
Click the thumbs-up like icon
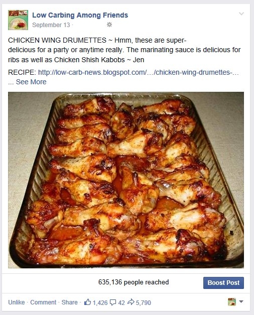[x=87, y=302]
